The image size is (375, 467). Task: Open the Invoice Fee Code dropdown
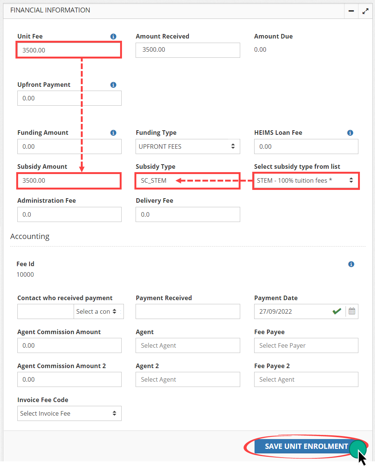pyautogui.click(x=69, y=413)
